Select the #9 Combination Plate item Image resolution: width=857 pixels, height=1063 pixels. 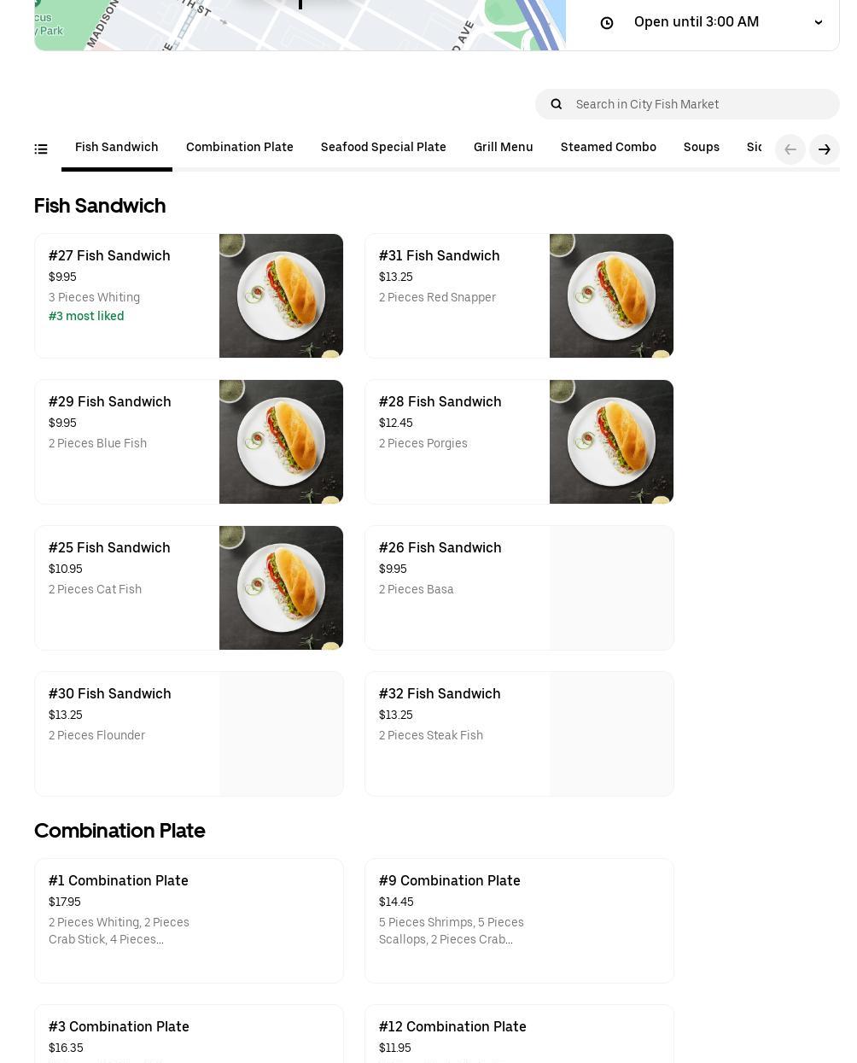(519, 920)
